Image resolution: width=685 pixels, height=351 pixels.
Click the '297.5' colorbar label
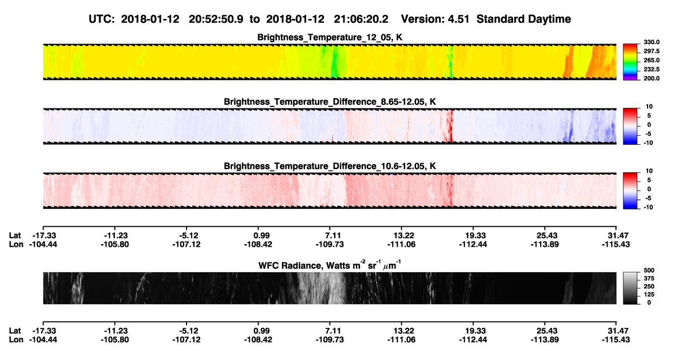652,52
